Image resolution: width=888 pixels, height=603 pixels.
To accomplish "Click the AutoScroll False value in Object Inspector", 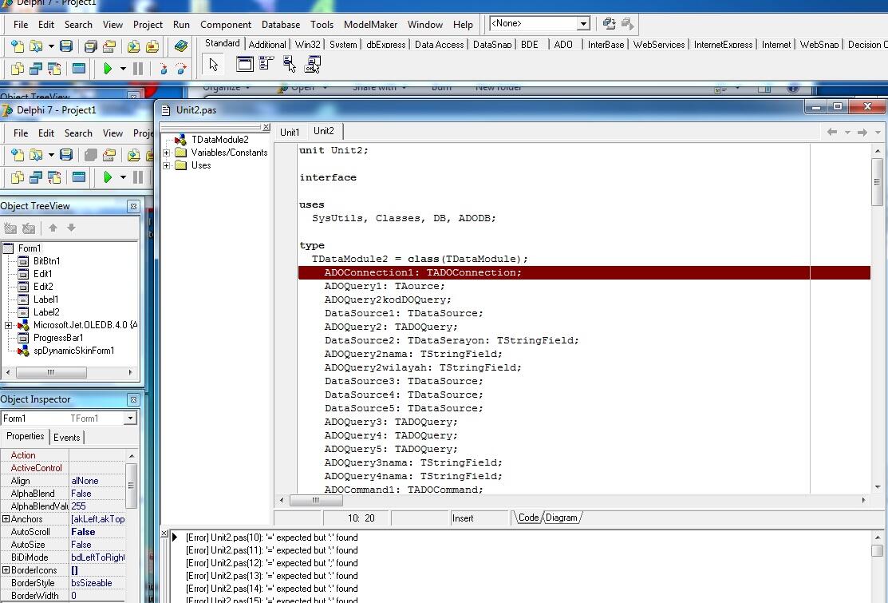I will 97,532.
